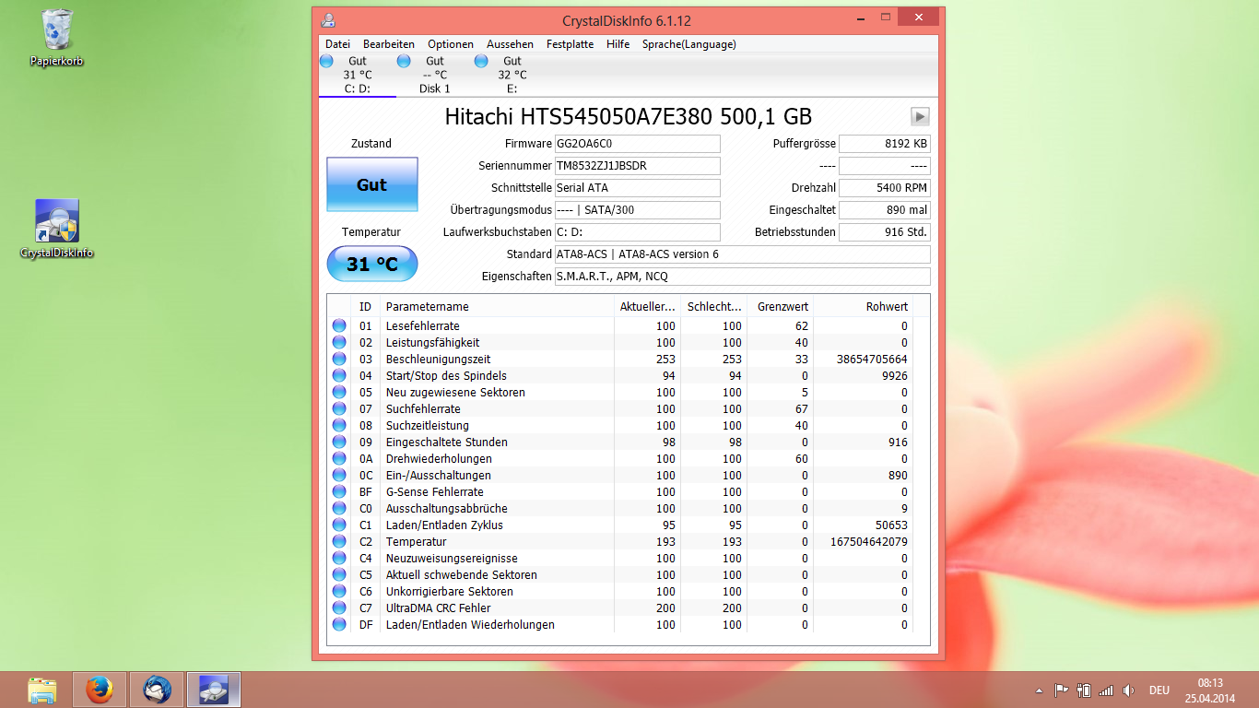Click the ID column header
This screenshot has width=1259, height=708.
tap(367, 306)
